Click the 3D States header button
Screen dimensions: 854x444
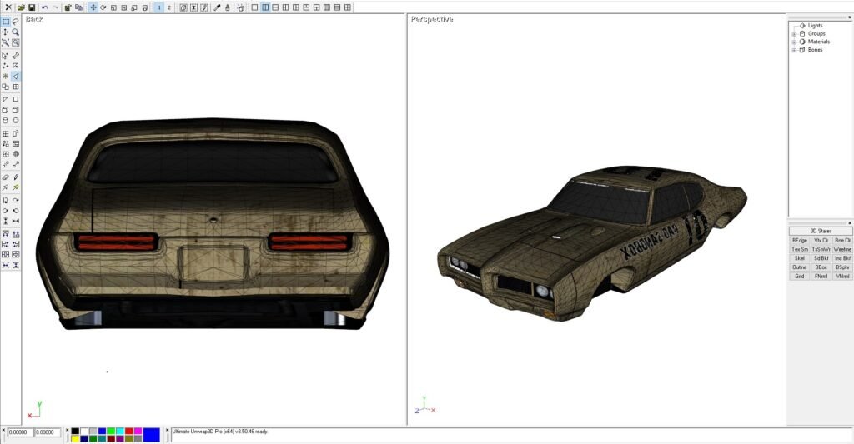click(821, 231)
